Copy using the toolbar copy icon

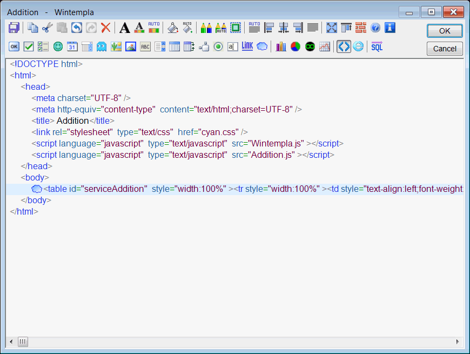click(x=32, y=28)
